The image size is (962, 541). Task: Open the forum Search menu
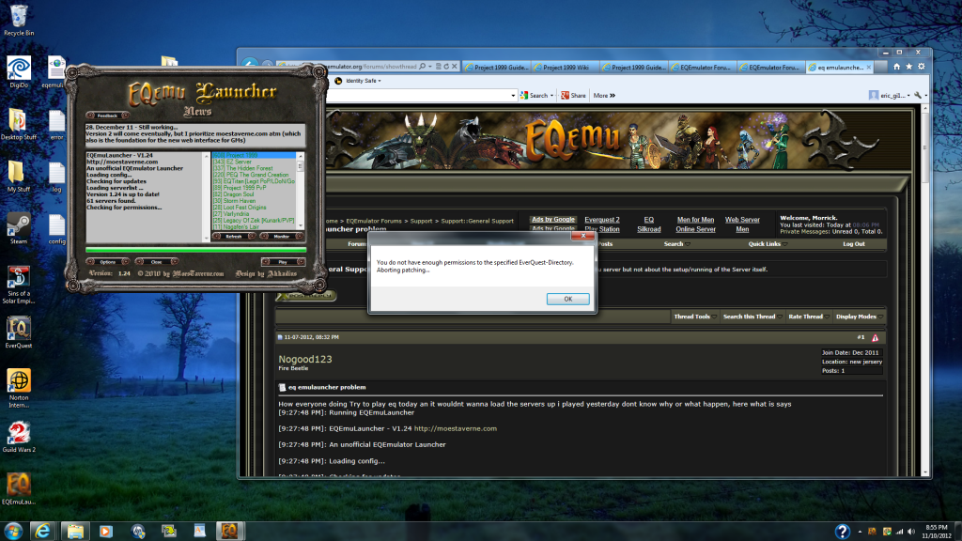click(x=676, y=244)
